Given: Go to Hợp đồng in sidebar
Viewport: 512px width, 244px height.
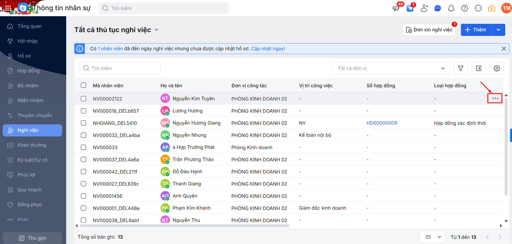Looking at the screenshot, I should [x=28, y=71].
